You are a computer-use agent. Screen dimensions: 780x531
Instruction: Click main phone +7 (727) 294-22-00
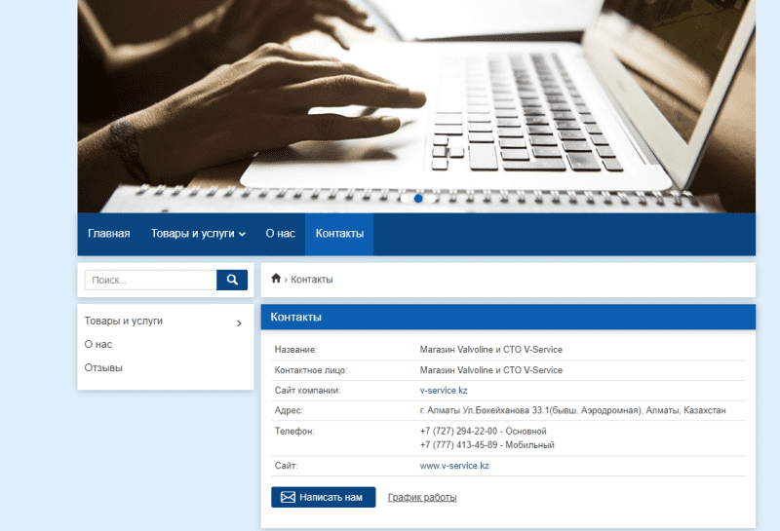coord(458,431)
